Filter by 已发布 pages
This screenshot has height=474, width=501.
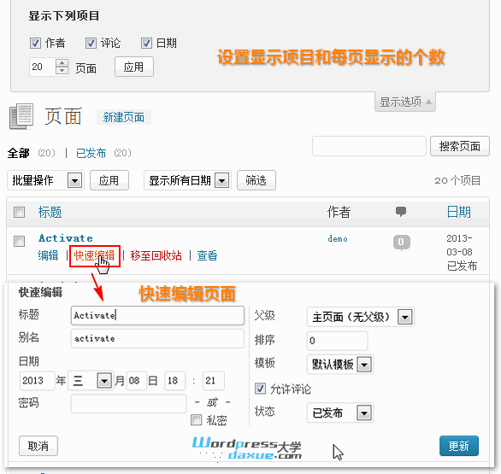pyautogui.click(x=91, y=153)
